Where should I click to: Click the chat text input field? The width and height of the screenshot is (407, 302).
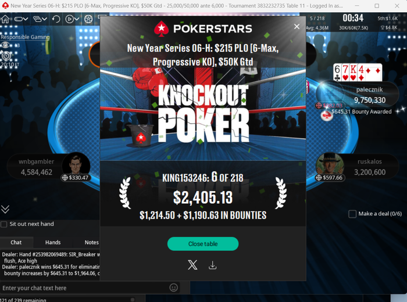(84, 288)
